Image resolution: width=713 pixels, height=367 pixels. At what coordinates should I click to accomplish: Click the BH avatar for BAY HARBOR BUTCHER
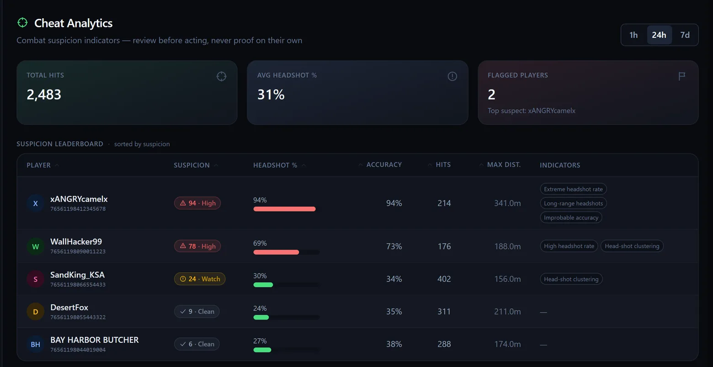[x=36, y=344]
